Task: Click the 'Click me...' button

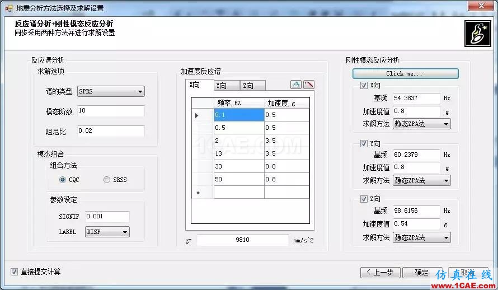Action: click(x=405, y=73)
